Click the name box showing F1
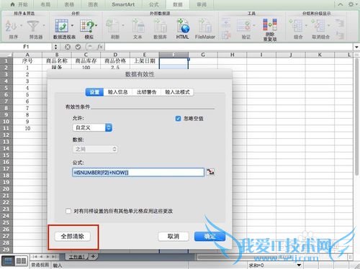This screenshot has width=360, height=269. (x=27, y=47)
